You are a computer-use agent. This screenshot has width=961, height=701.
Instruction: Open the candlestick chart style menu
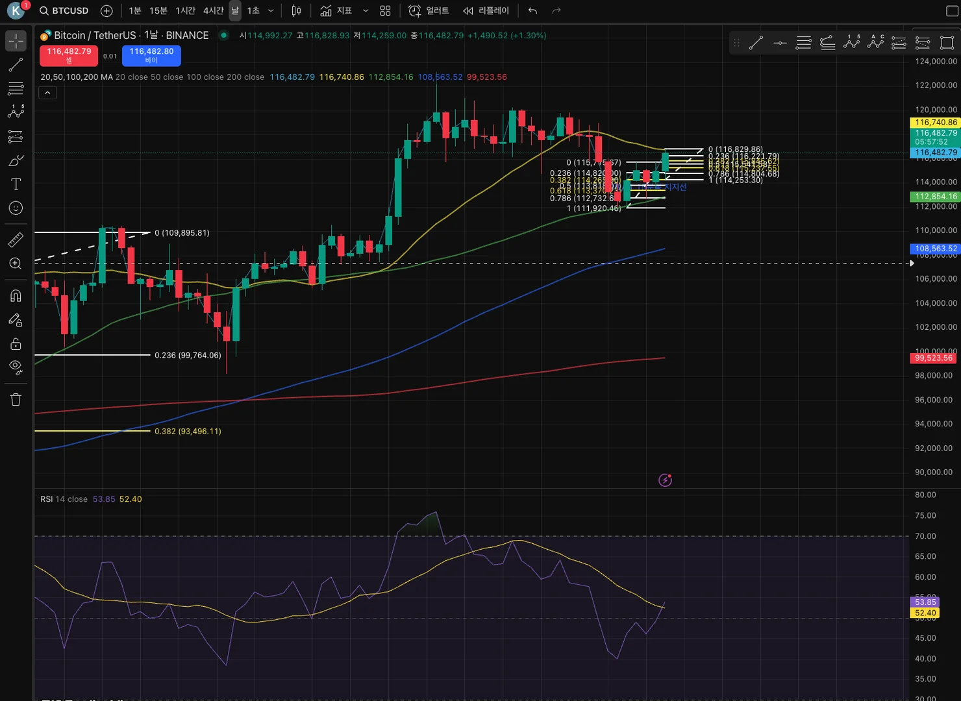pos(296,10)
